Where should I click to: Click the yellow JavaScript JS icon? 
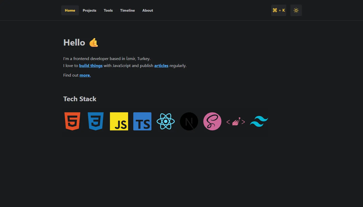119,121
